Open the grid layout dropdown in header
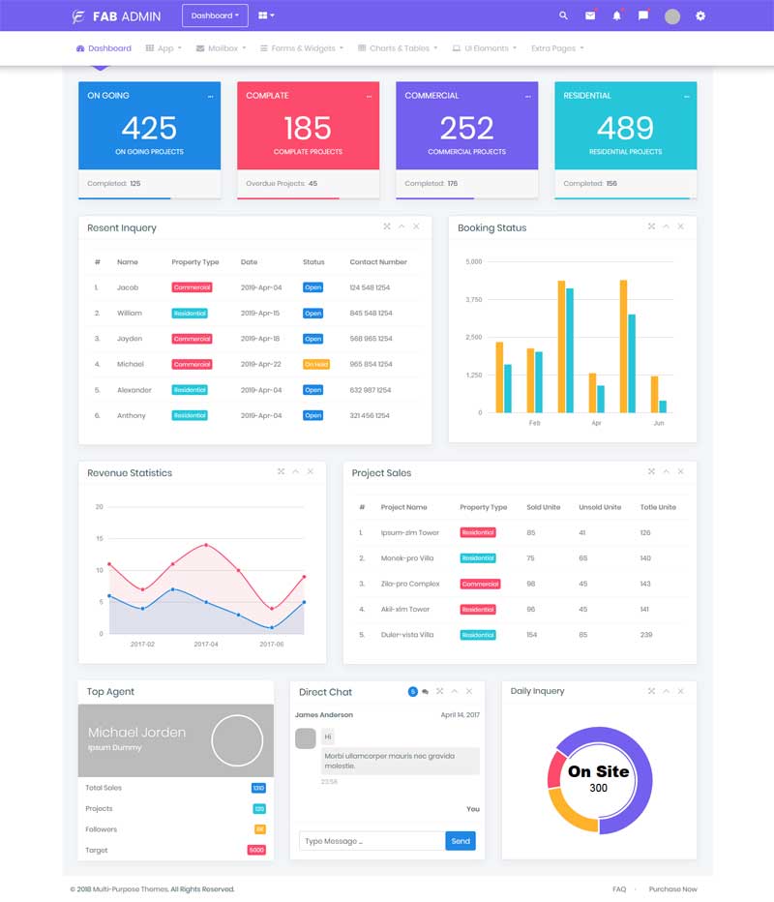 [x=266, y=15]
